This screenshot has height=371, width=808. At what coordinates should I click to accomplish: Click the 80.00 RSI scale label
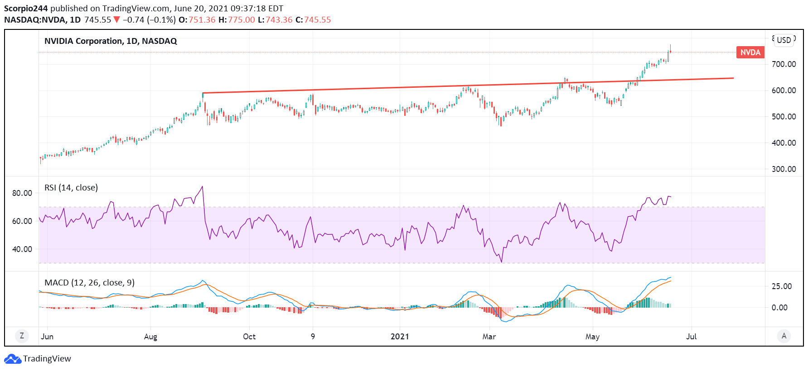pyautogui.click(x=22, y=193)
